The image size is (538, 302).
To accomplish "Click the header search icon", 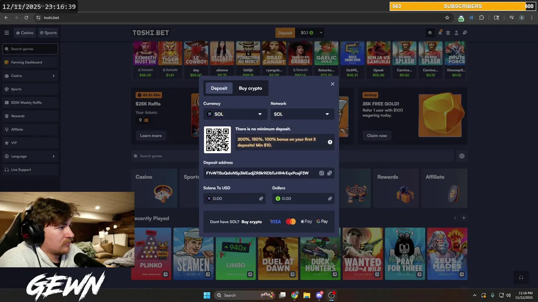I will pyautogui.click(x=430, y=33).
